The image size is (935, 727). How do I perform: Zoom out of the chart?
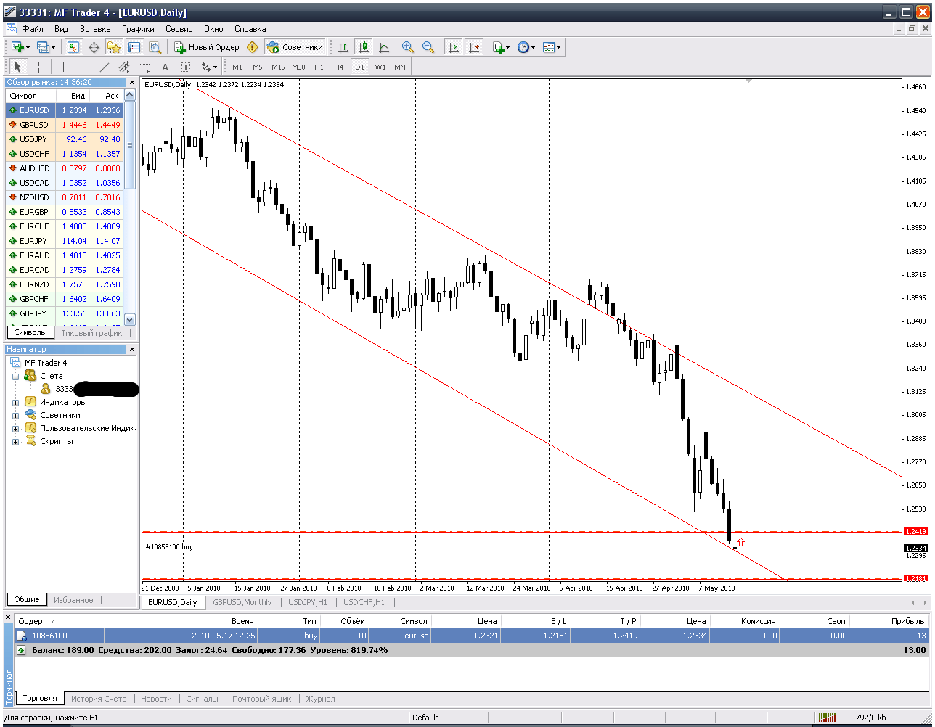[x=428, y=46]
